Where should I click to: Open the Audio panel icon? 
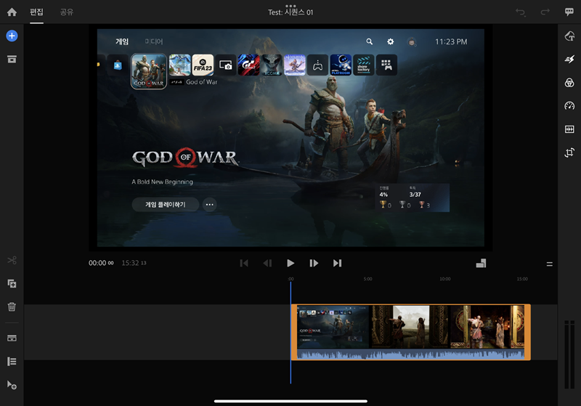click(x=569, y=129)
